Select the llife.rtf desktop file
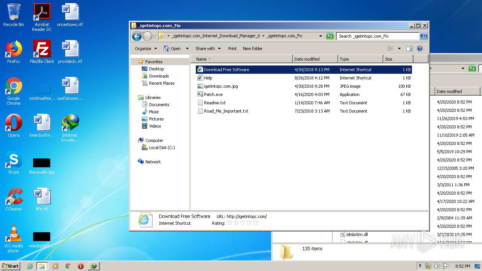 pyautogui.click(x=42, y=199)
